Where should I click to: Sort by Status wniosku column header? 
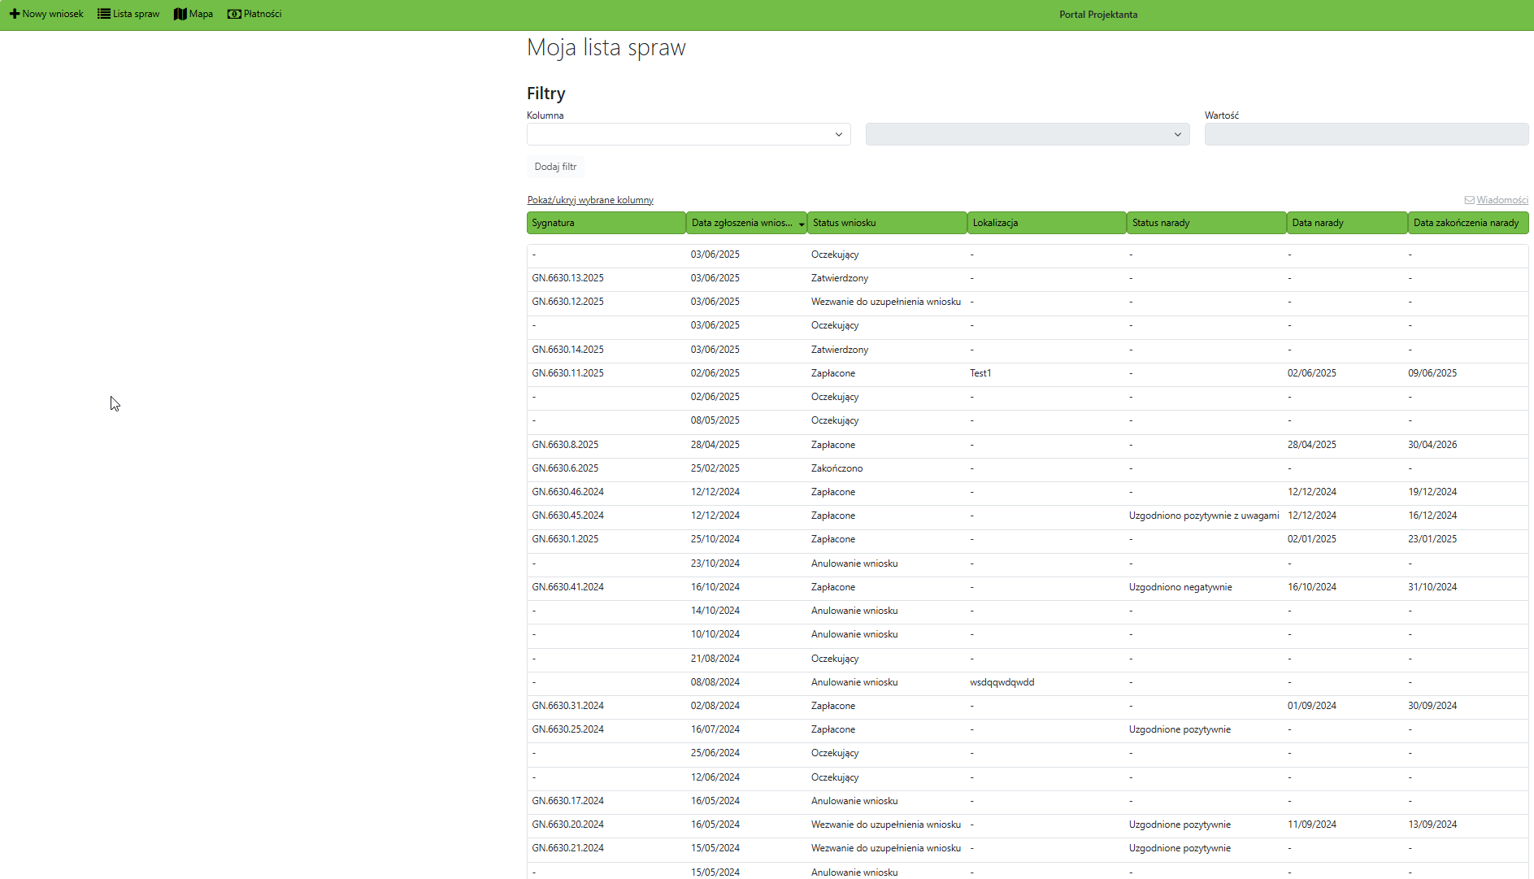click(x=886, y=223)
